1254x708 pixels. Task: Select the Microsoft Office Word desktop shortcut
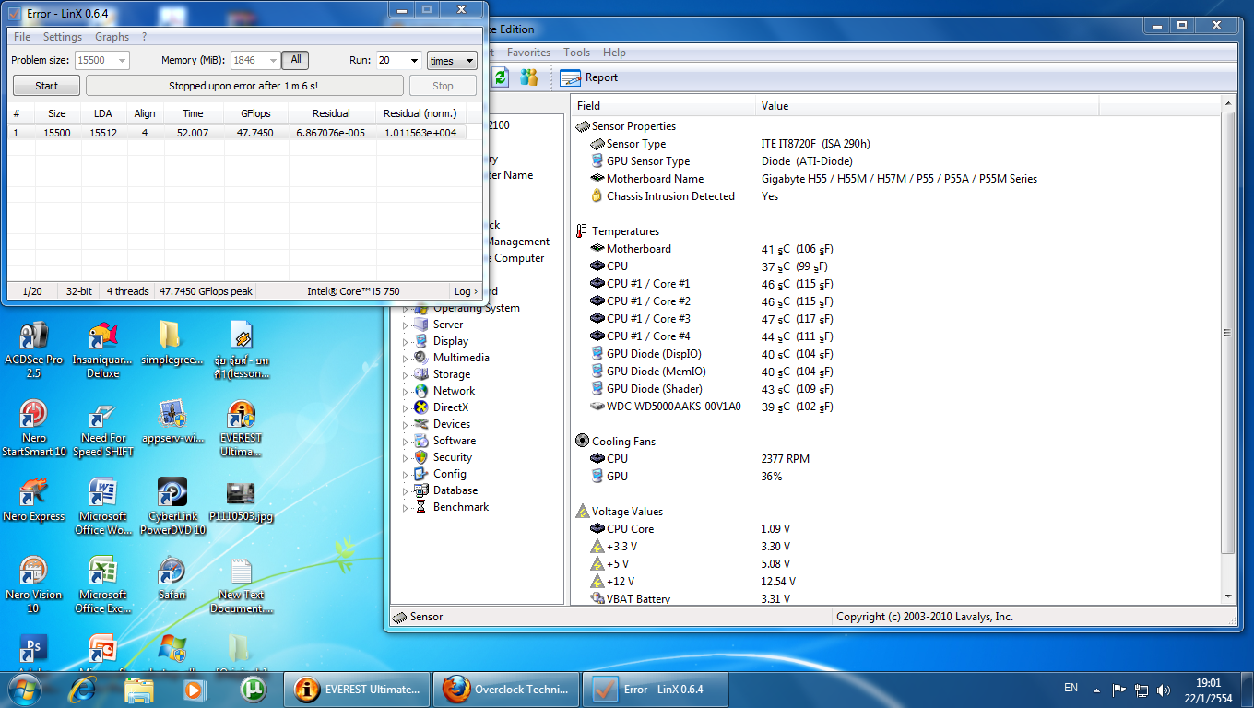click(103, 507)
